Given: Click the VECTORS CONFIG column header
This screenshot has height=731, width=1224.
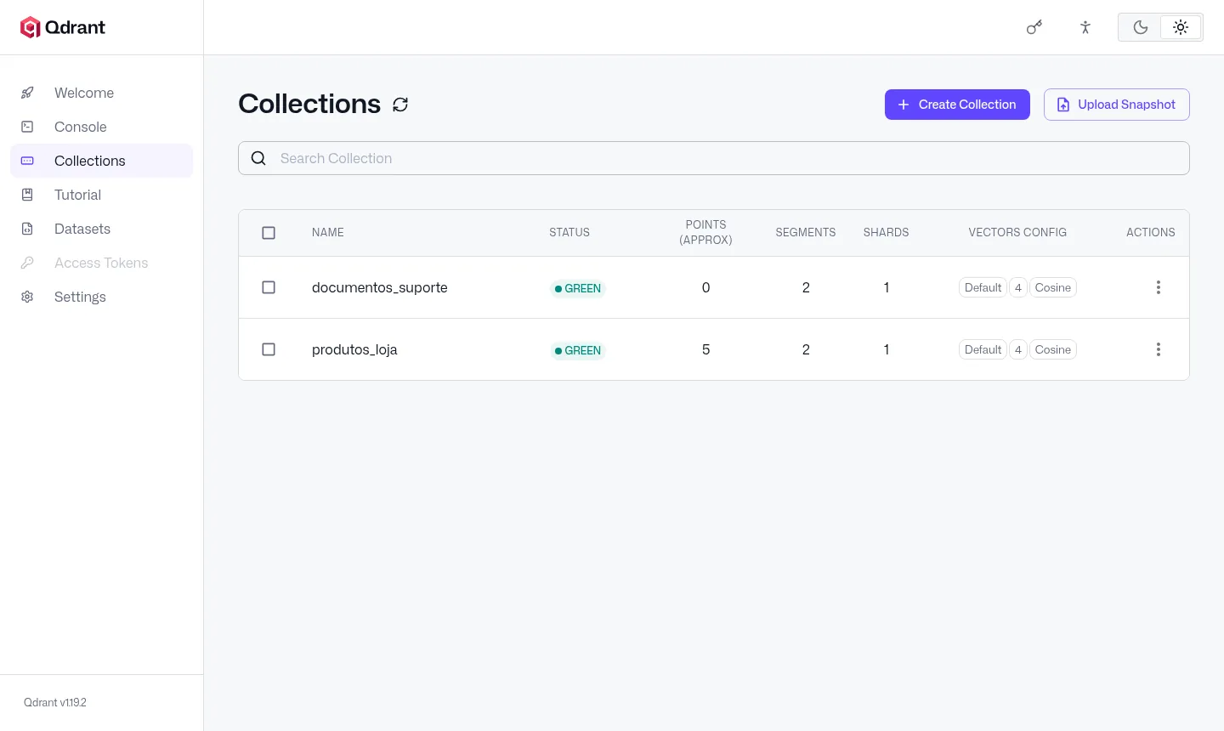Looking at the screenshot, I should pos(1017,232).
